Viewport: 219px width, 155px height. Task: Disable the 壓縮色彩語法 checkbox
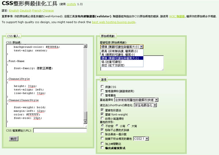click(102, 109)
